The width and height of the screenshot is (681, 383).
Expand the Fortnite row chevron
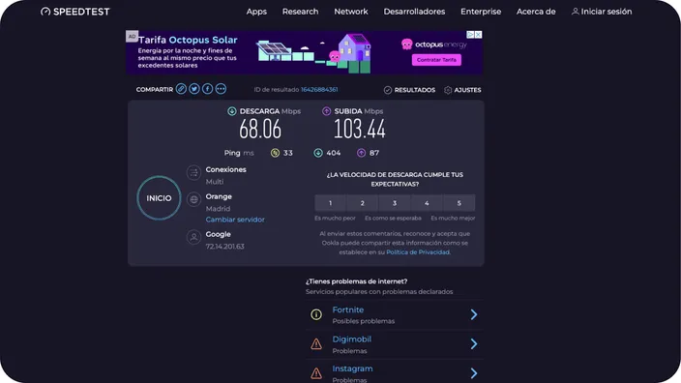[474, 314]
